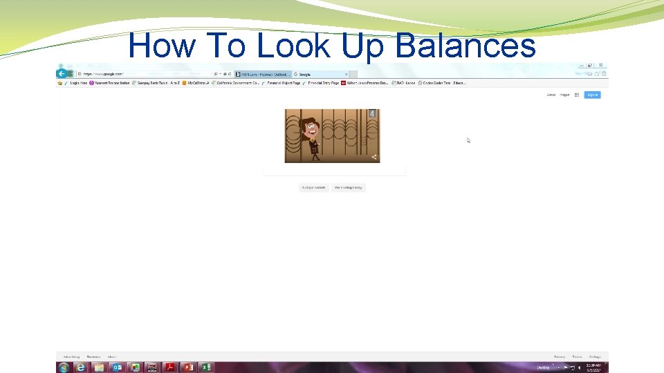Click the Action Center flag tray icon
The height and width of the screenshot is (373, 664).
565,368
